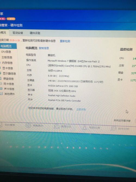
Task: Click the detection date 2018-1-26
Action: pyautogui.click(x=14, y=40)
